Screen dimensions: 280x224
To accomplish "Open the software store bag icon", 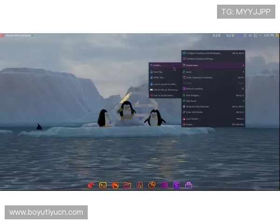I will 189,185.
